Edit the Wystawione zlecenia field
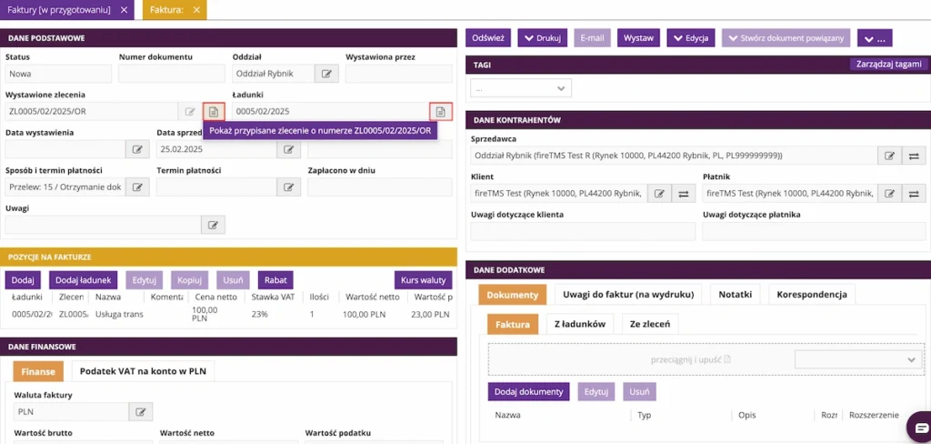Viewport: 931px width, 444px height. (190, 111)
